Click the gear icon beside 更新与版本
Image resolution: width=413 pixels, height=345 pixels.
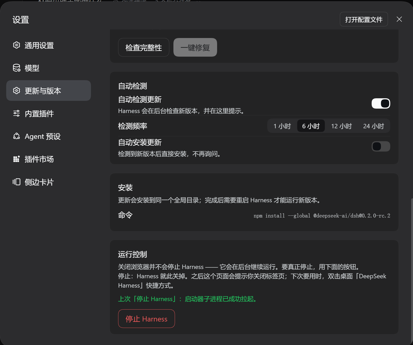tap(17, 91)
